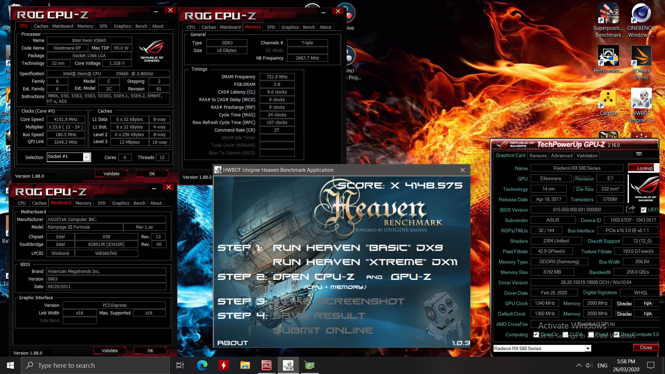Screen dimensions: 665x374
Task: Run Heaven Basic DX9 benchmark
Action: [357, 248]
